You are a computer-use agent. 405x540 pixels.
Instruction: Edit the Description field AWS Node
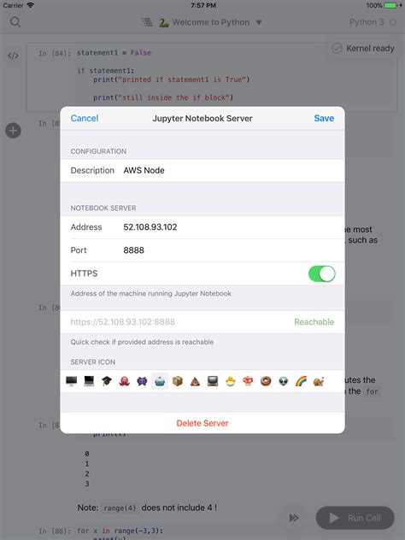202,171
